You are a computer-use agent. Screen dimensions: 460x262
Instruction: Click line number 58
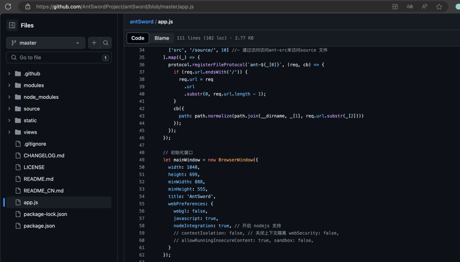[x=142, y=226]
